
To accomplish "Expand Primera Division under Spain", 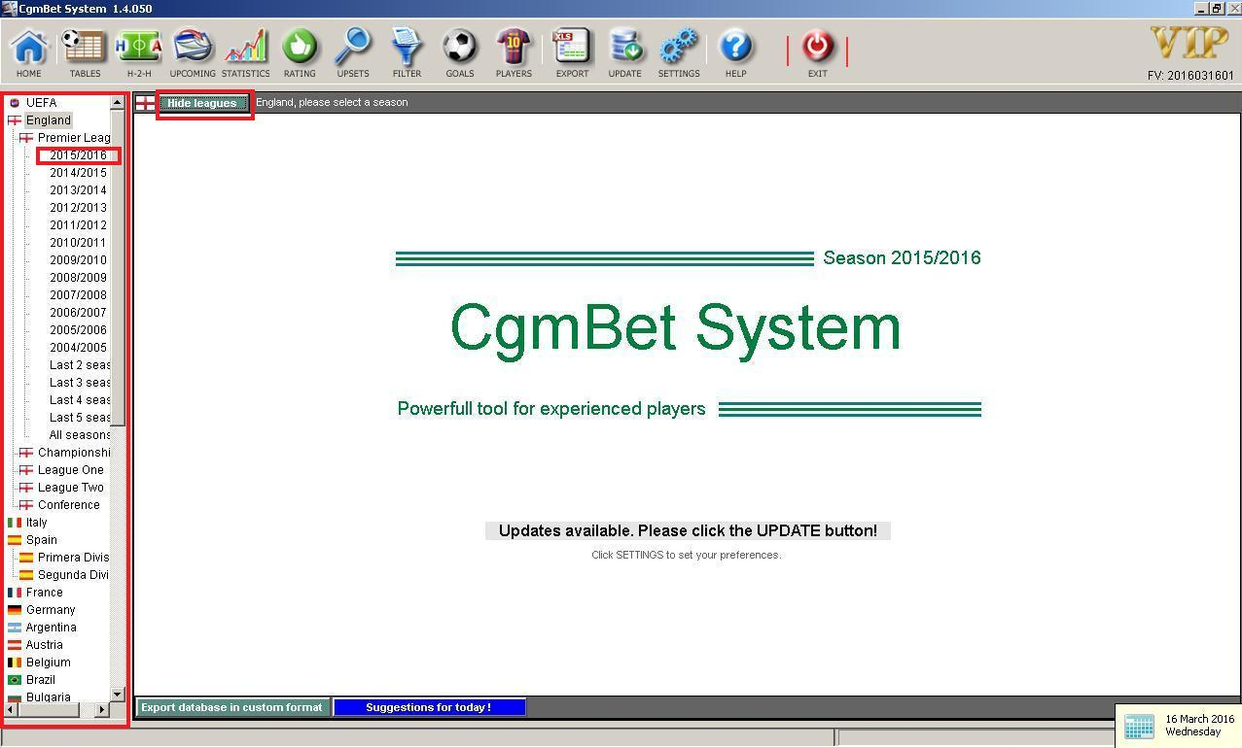I will [x=73, y=558].
